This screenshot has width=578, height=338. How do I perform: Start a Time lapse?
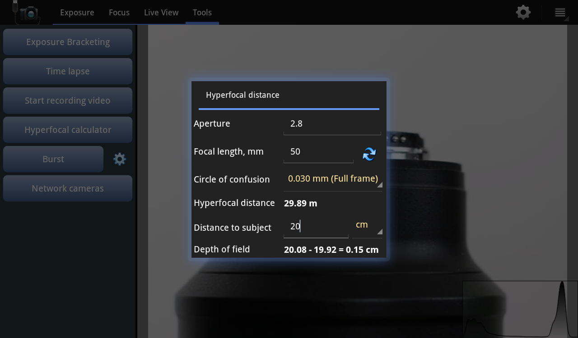[68, 71]
